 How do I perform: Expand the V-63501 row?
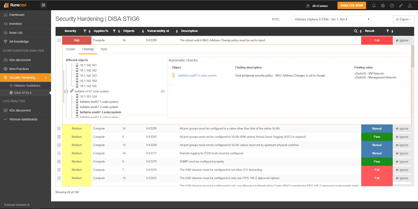[x=59, y=178]
